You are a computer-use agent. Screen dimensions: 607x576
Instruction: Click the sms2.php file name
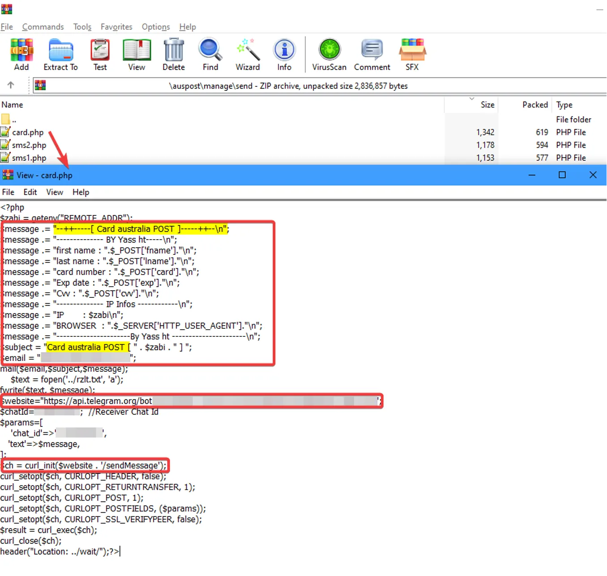click(x=29, y=145)
